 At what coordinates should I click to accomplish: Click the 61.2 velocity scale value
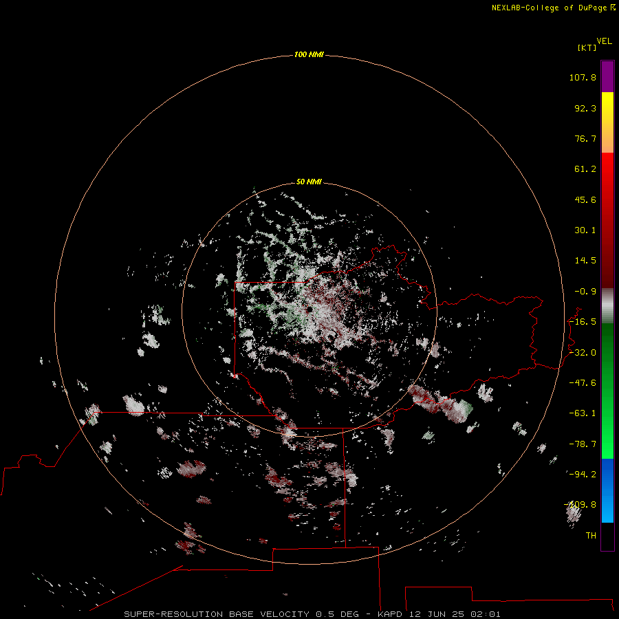pos(585,169)
